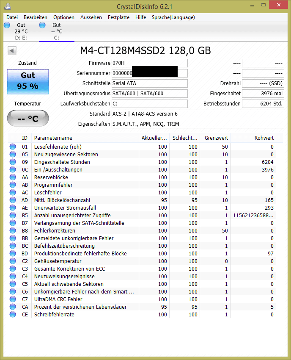The width and height of the screenshot is (291, 360).
Task: Click status icon for Verlangsamung der SATA-Schnittstelle
Action: point(13,223)
